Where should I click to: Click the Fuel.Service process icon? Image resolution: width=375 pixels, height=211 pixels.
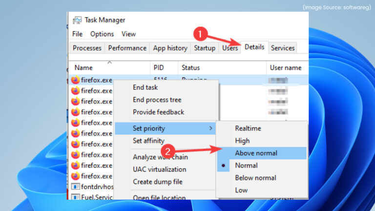(75, 197)
